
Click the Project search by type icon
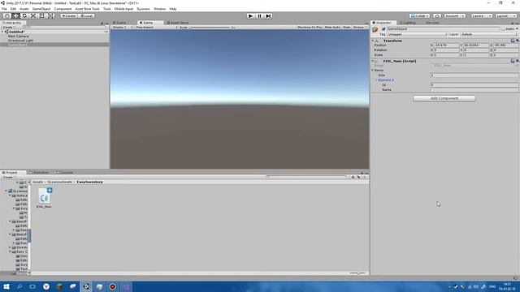tap(353, 177)
